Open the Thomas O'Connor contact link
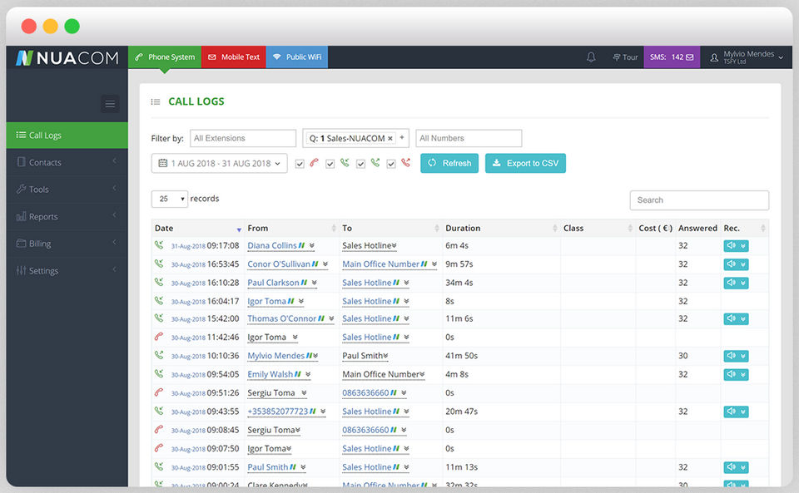The width and height of the screenshot is (799, 493). pos(282,318)
